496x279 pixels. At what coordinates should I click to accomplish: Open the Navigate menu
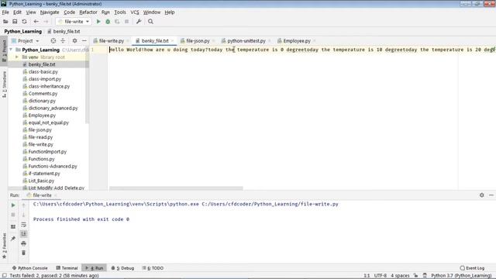50,12
